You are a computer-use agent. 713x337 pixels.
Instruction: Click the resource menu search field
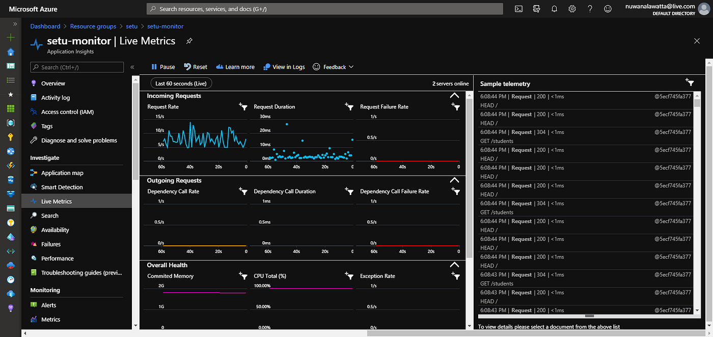[77, 67]
